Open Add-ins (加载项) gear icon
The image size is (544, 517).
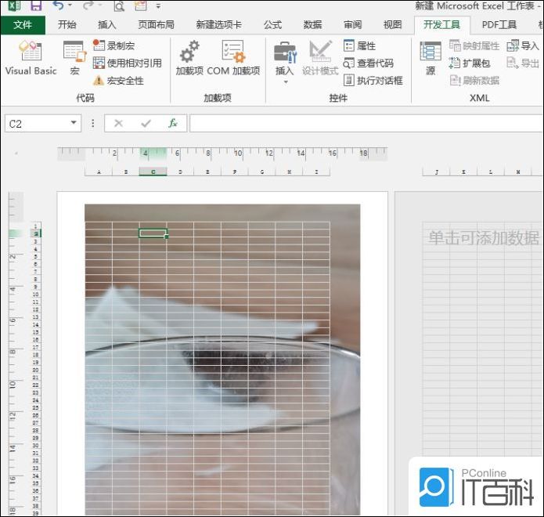(189, 57)
